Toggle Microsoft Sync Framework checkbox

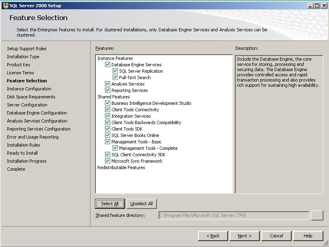coord(107,161)
